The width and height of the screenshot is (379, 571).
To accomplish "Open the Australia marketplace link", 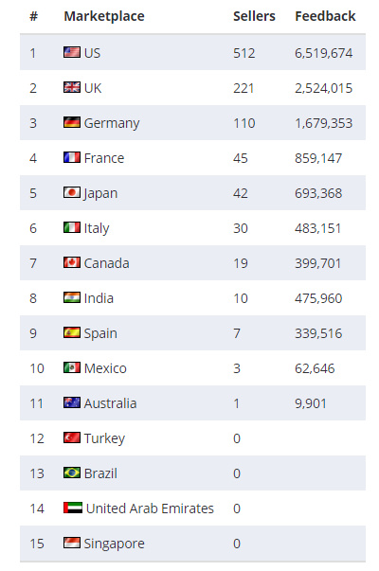I will point(111,403).
